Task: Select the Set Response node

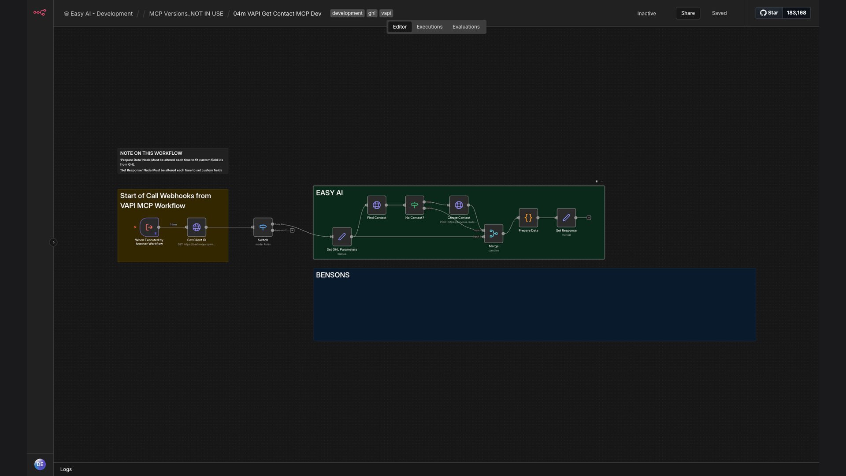Action: point(566,218)
